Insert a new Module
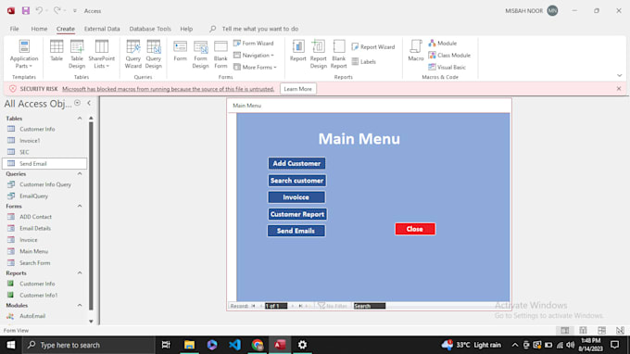Viewport: 630px width, 354px height. (442, 43)
